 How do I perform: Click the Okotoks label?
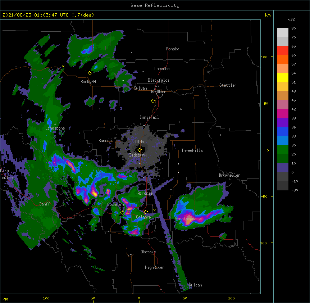point(148,252)
